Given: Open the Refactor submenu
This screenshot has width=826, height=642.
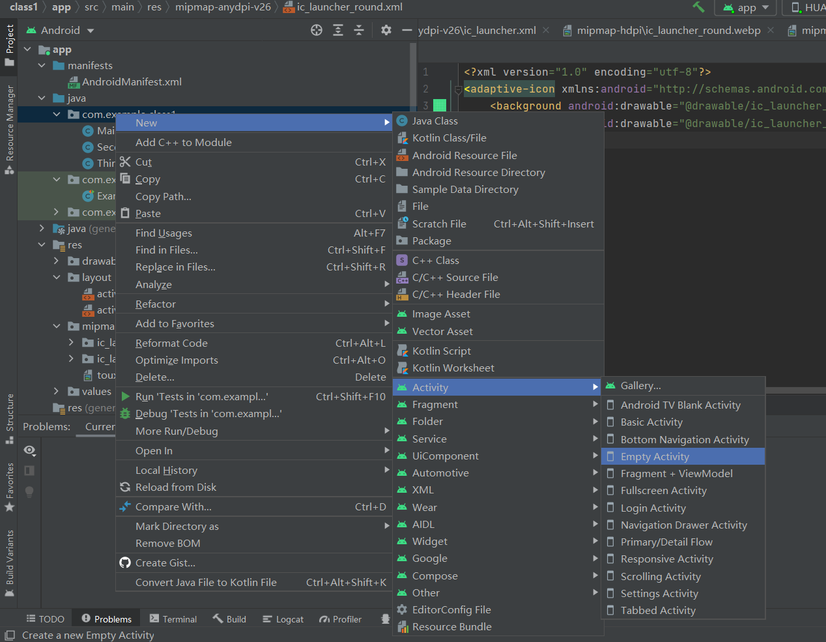Looking at the screenshot, I should tap(253, 304).
